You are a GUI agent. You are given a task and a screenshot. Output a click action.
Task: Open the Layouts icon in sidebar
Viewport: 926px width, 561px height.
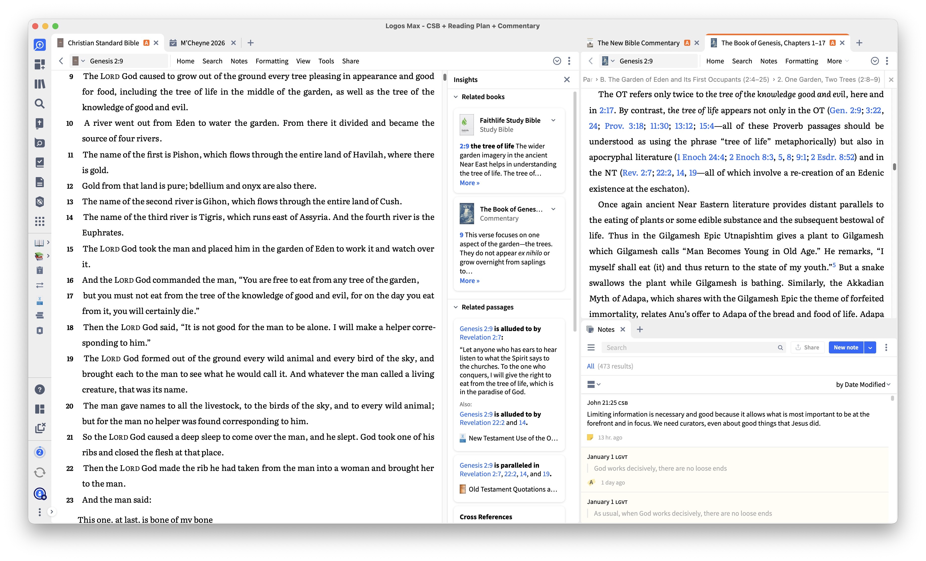coord(40,409)
